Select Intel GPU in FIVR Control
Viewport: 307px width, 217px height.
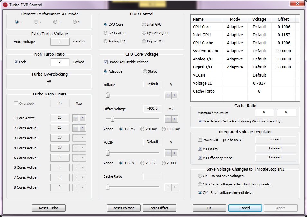(x=144, y=24)
